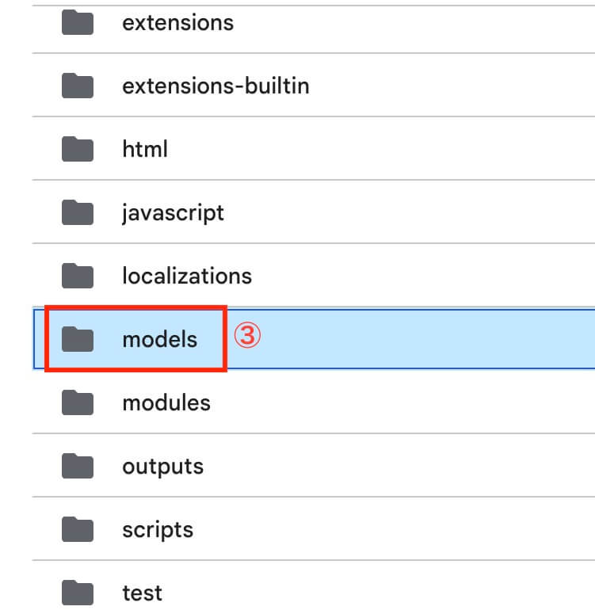The width and height of the screenshot is (595, 614).
Task: Select the extensions folder name
Action: 177,22
